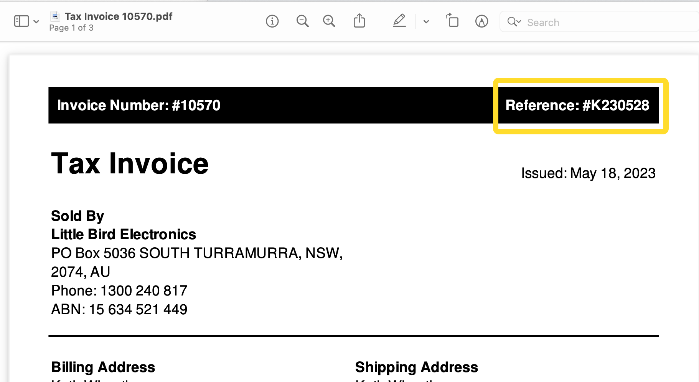Expand the highlight color options chevron
699x382 pixels.
click(x=426, y=21)
